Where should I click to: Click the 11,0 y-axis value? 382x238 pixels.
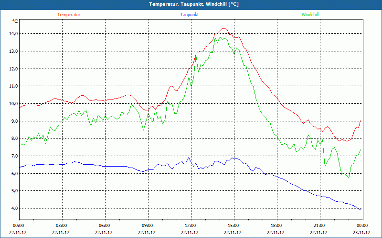coord(14,86)
